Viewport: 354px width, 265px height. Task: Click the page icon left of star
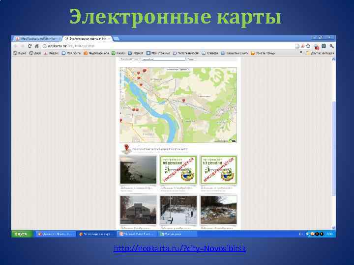(x=297, y=46)
